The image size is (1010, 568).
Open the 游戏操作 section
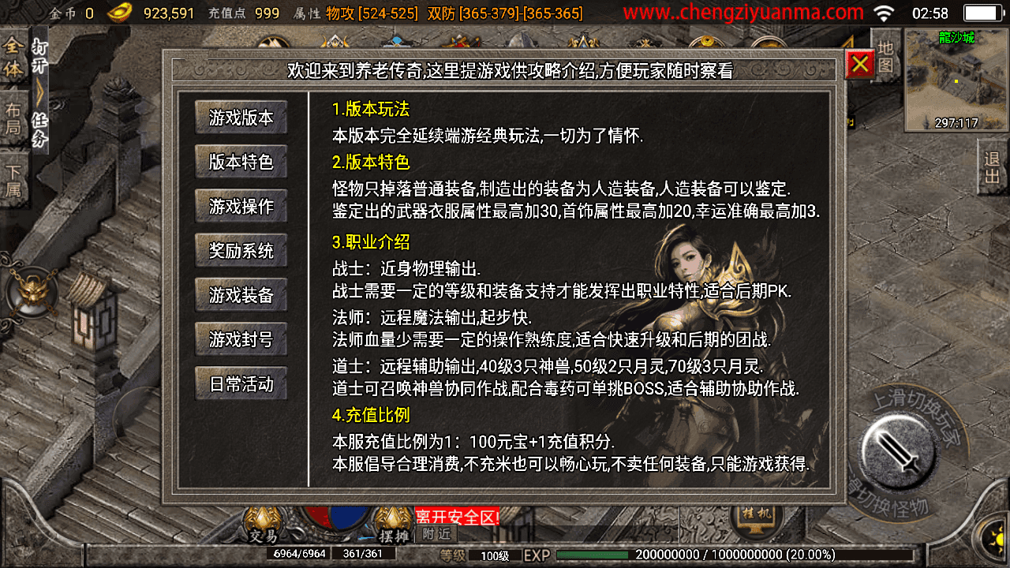(x=241, y=207)
